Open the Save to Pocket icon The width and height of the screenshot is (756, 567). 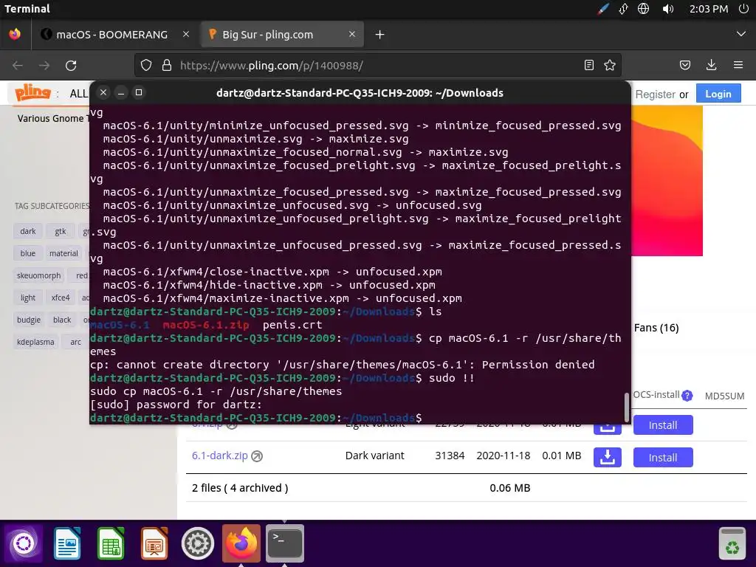tap(685, 65)
